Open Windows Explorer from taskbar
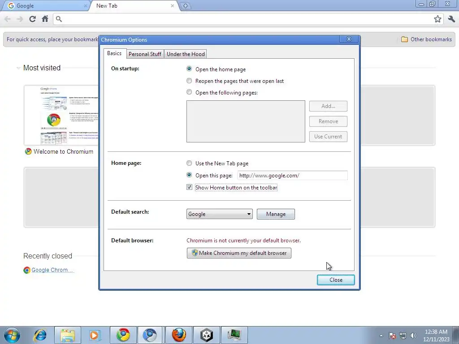The image size is (459, 344). 68,335
